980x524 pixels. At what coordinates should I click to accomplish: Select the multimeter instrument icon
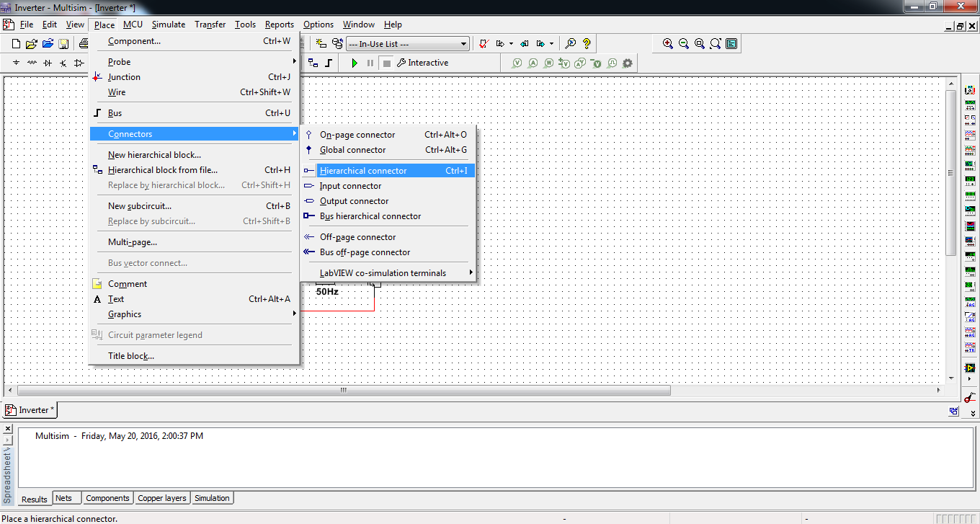(x=970, y=91)
